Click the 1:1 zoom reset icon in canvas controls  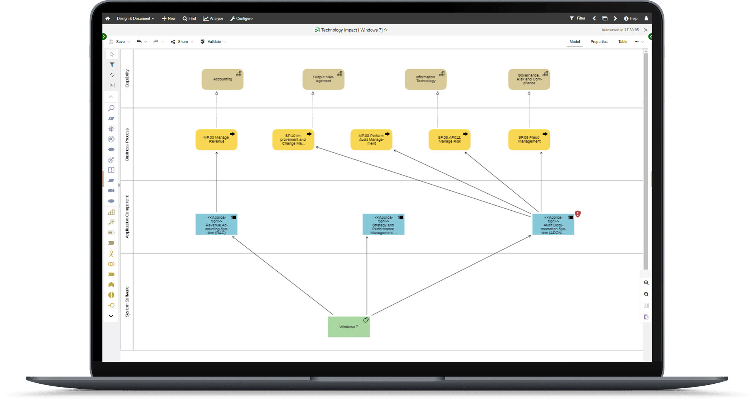(646, 305)
